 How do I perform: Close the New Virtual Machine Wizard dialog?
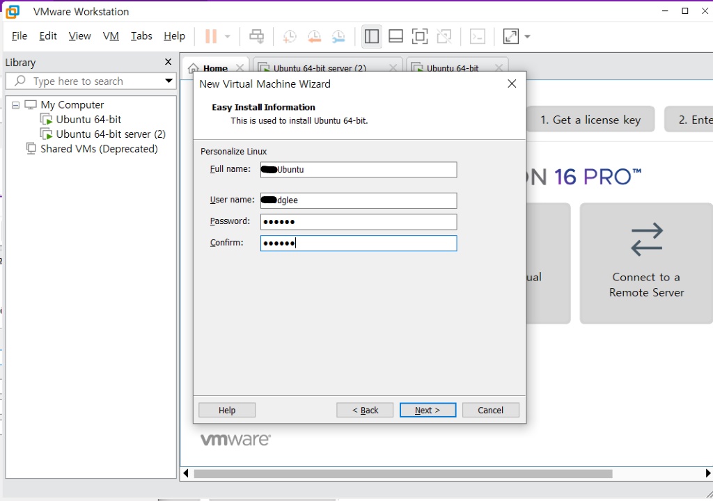(512, 83)
